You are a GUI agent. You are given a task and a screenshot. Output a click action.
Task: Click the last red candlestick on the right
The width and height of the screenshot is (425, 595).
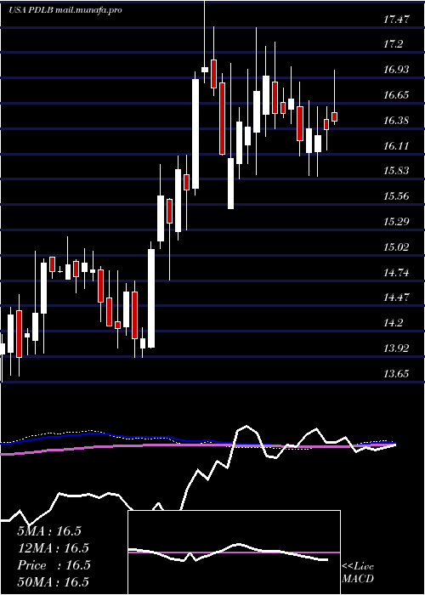[x=334, y=116]
